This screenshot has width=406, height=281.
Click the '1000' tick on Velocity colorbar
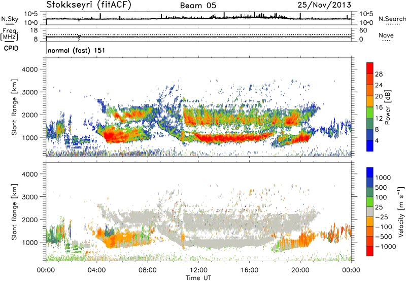click(383, 178)
